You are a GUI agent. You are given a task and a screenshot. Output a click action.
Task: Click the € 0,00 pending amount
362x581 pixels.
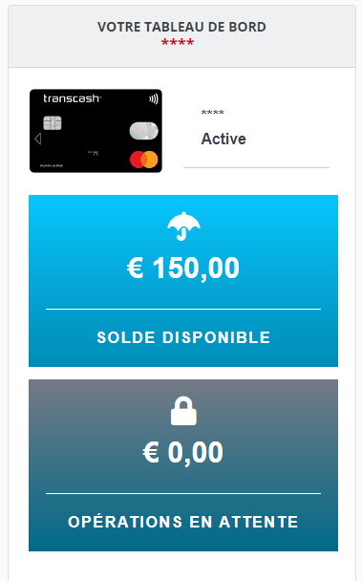click(183, 452)
